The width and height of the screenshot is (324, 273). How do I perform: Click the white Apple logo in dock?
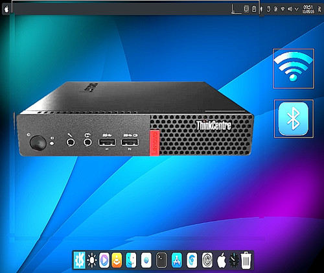point(221,260)
